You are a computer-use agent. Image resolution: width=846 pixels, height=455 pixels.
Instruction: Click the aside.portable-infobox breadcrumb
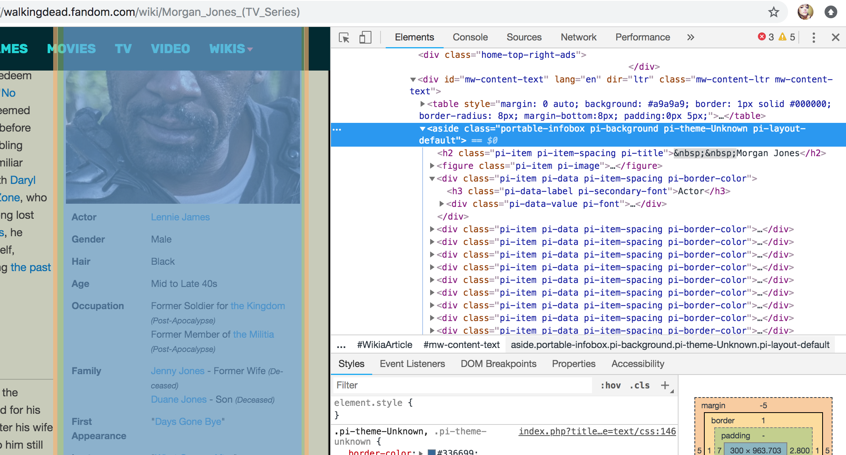[x=670, y=345]
